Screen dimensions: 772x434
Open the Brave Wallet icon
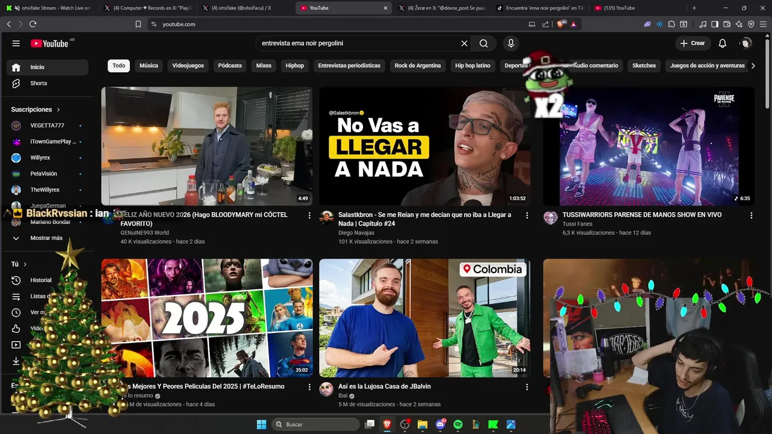click(x=727, y=24)
